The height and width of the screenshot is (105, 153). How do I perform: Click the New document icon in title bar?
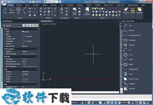click(9, 2)
